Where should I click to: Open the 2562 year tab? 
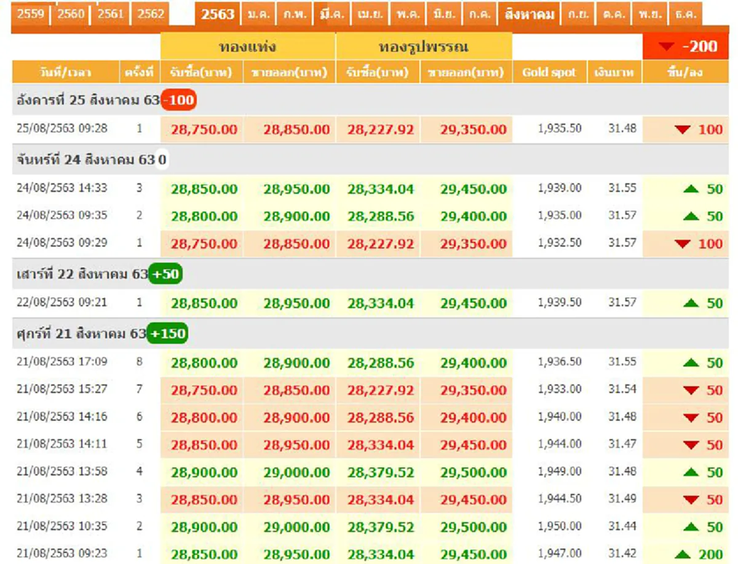[151, 13]
